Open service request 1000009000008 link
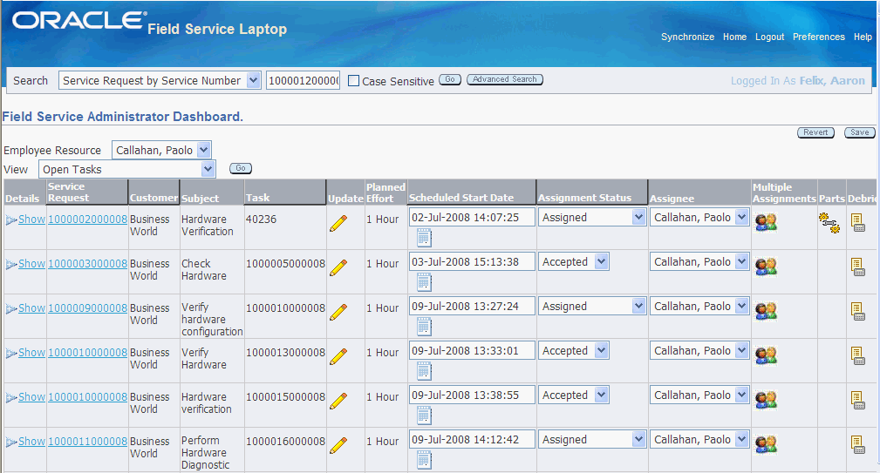880x473 pixels. (x=87, y=307)
